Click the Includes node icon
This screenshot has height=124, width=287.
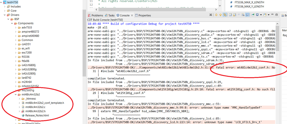(x=8, y=7)
